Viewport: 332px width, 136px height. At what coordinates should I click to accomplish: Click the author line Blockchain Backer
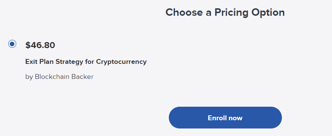click(x=59, y=76)
